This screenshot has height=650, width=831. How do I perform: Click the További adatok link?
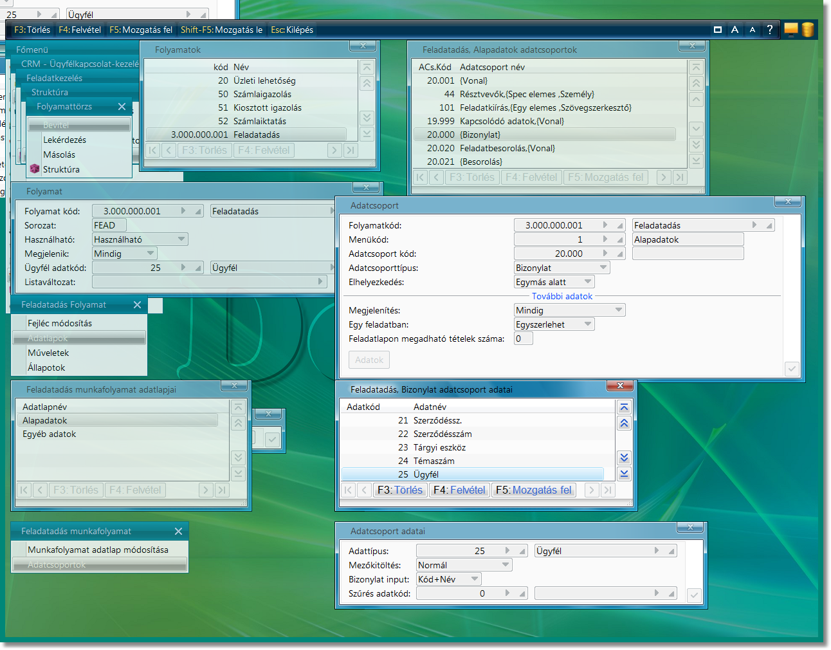click(x=562, y=296)
